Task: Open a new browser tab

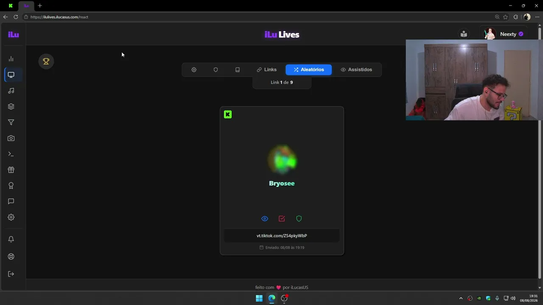Action: (x=40, y=6)
